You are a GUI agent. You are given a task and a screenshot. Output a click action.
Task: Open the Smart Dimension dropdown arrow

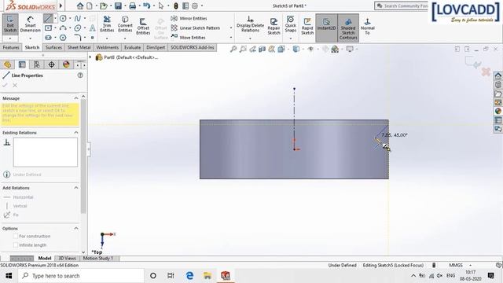click(x=30, y=39)
